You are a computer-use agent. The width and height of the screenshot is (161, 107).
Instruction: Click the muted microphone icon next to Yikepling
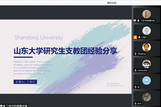[x=135, y=54]
